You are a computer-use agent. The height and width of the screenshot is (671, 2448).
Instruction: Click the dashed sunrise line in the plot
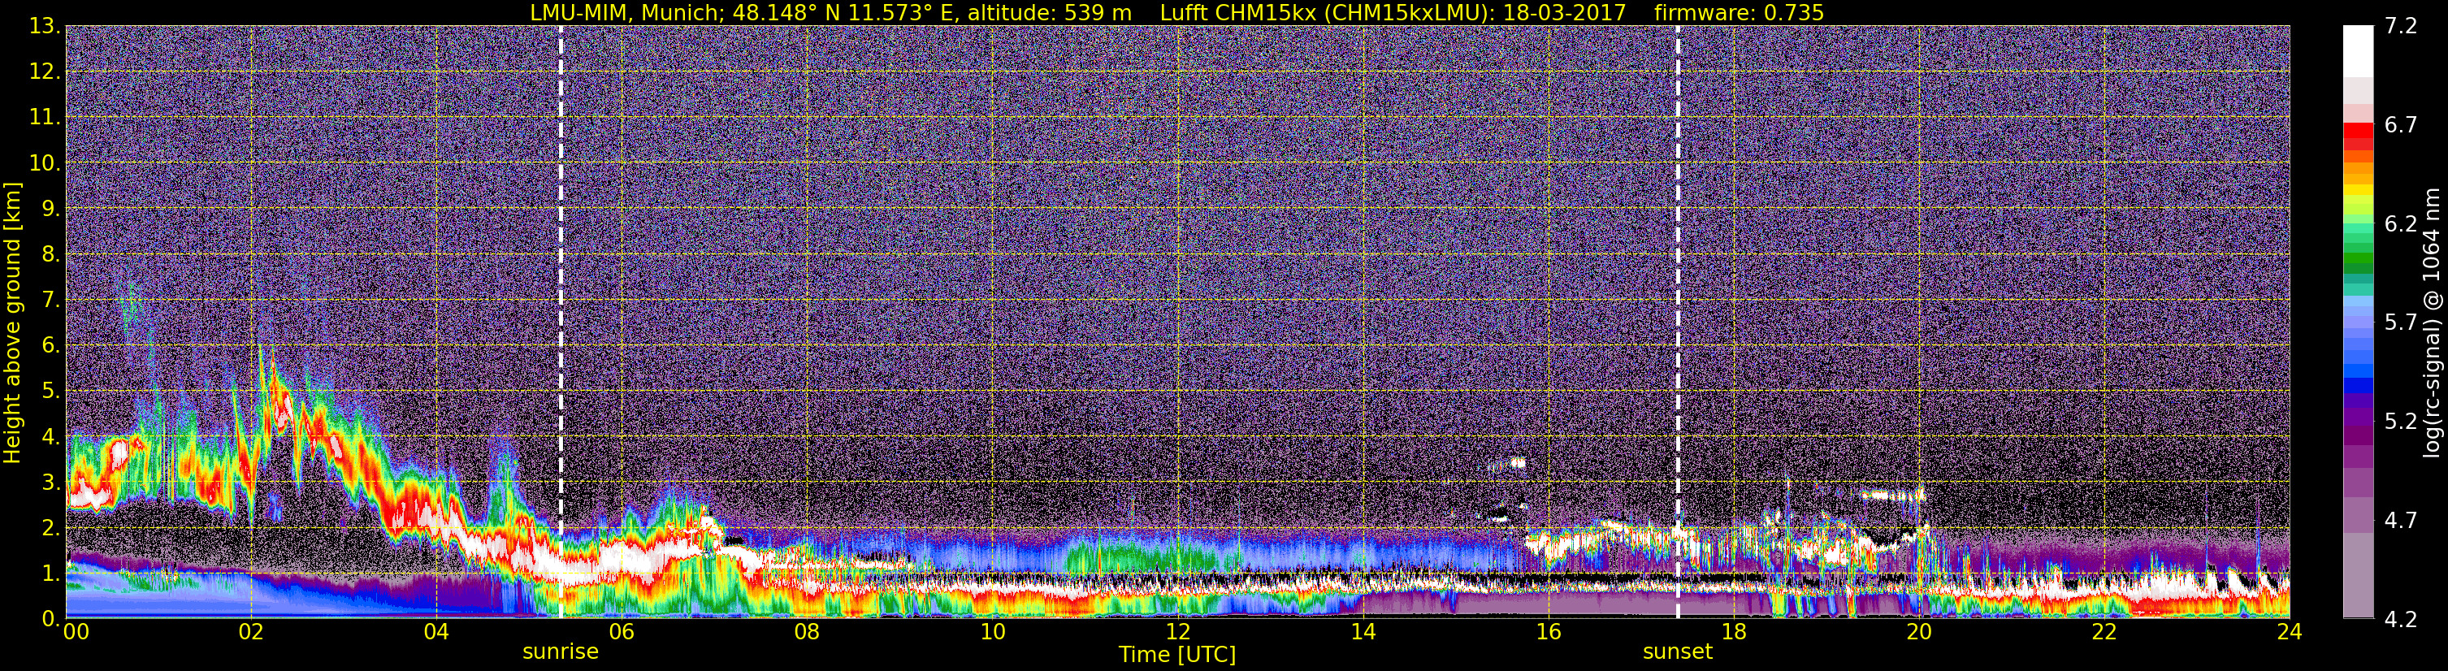pos(561,323)
